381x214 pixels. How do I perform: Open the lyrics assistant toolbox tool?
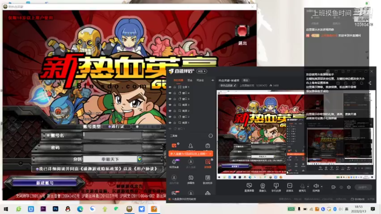pos(208,178)
